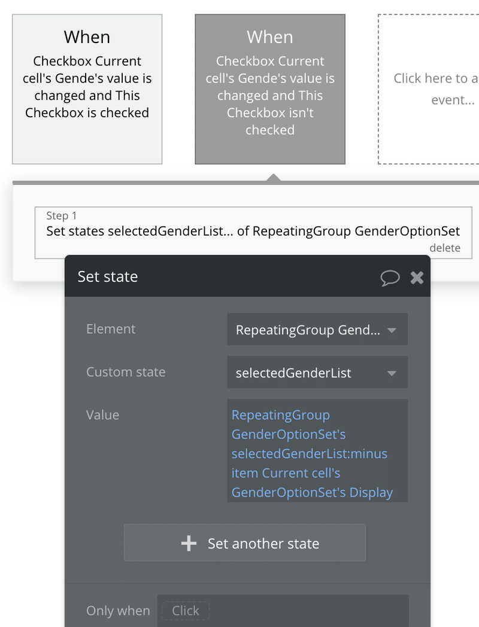Click the Only when condition field
The height and width of the screenshot is (627, 479).
283,611
